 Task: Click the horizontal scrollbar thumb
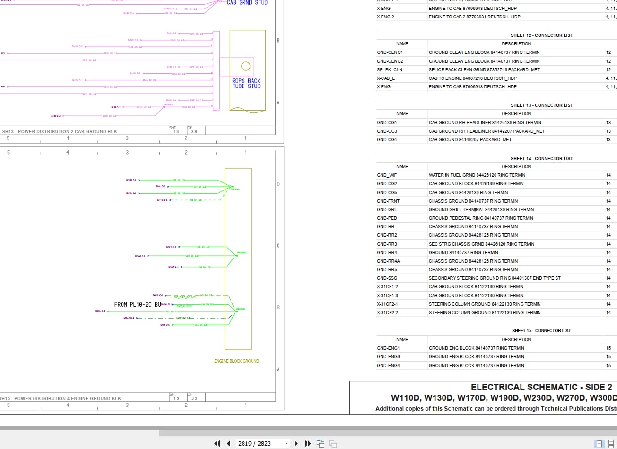click(x=388, y=433)
